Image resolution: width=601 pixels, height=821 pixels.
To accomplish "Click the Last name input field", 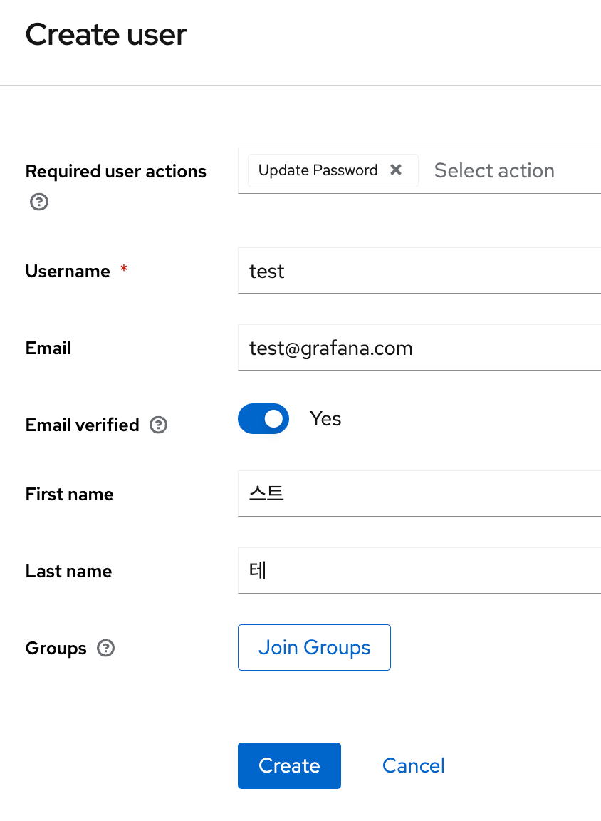I will [x=420, y=570].
